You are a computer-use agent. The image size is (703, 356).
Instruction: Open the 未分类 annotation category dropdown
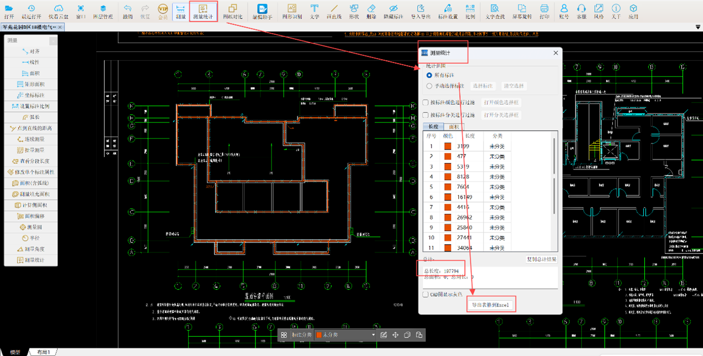pos(346,335)
